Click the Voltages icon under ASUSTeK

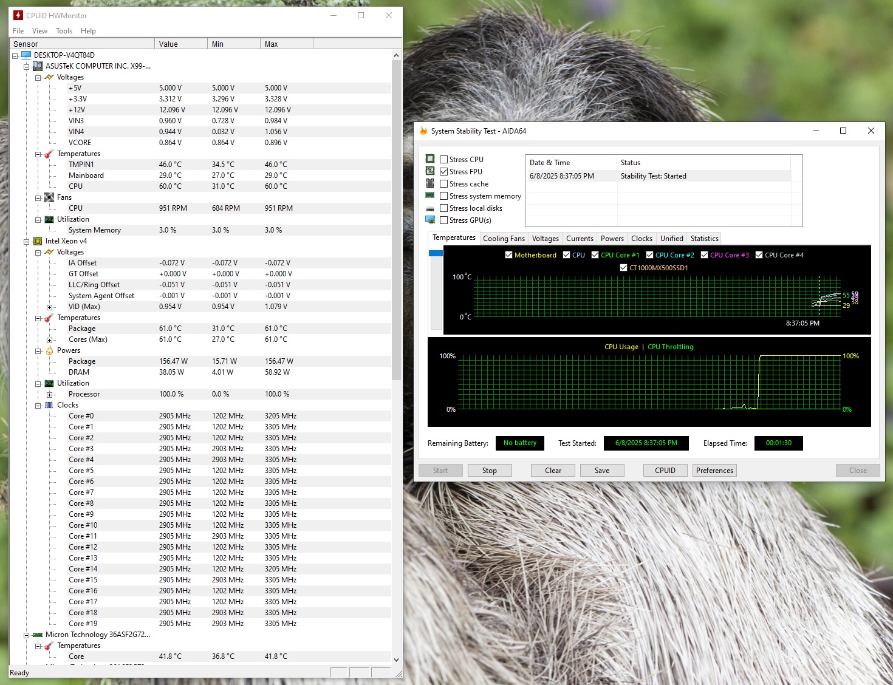click(x=49, y=77)
